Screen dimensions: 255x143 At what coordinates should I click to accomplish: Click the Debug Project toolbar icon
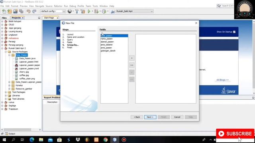[96, 12]
